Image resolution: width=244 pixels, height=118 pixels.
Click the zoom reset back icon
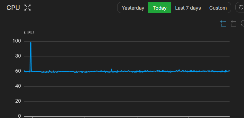click(x=233, y=24)
